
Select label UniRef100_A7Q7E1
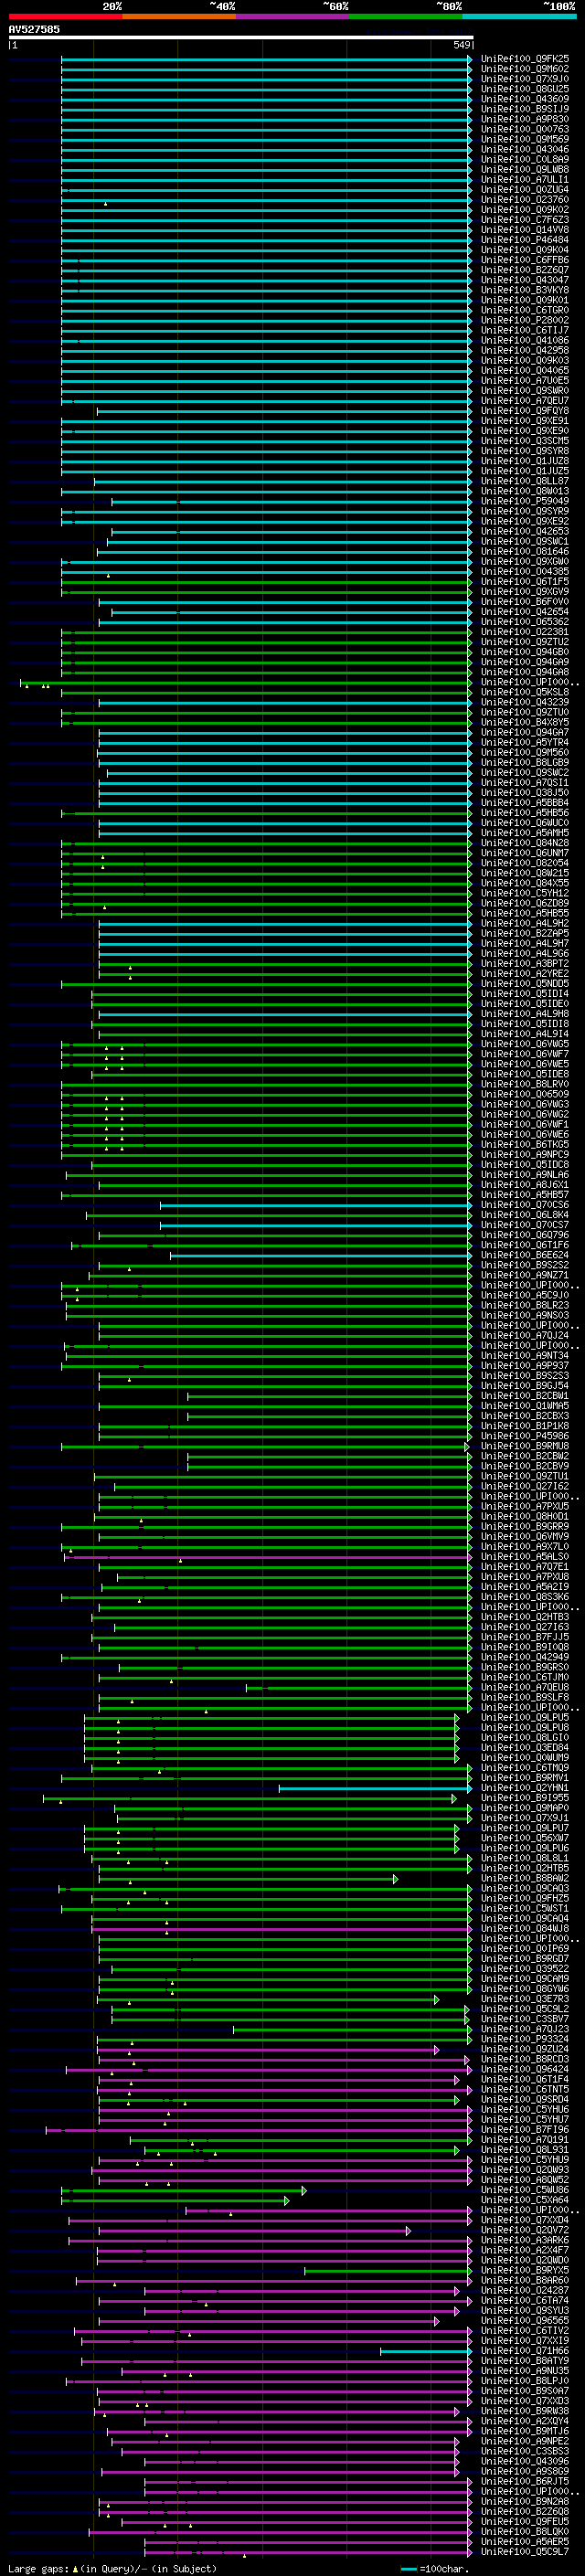tap(525, 1567)
